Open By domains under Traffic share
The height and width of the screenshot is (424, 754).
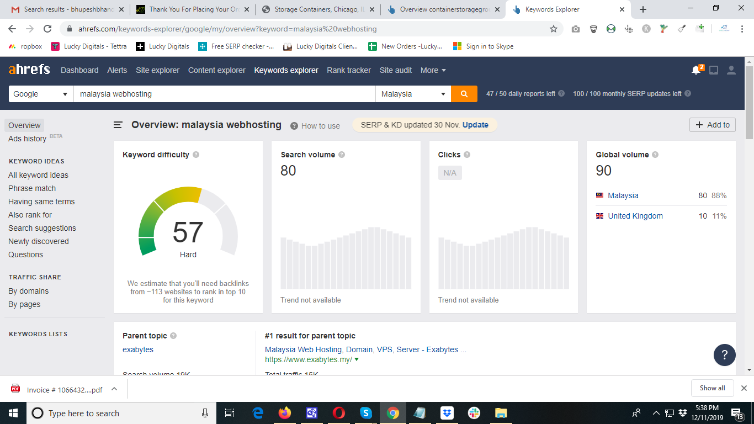click(x=29, y=291)
